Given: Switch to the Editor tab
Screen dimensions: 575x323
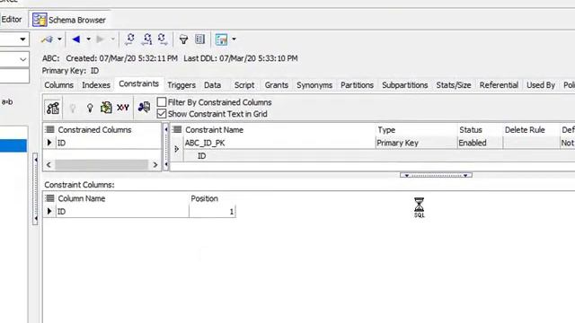Looking at the screenshot, I should pos(12,20).
